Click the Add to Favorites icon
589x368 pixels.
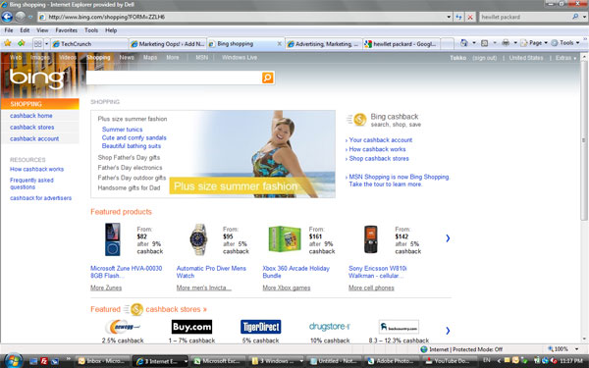[x=21, y=43]
